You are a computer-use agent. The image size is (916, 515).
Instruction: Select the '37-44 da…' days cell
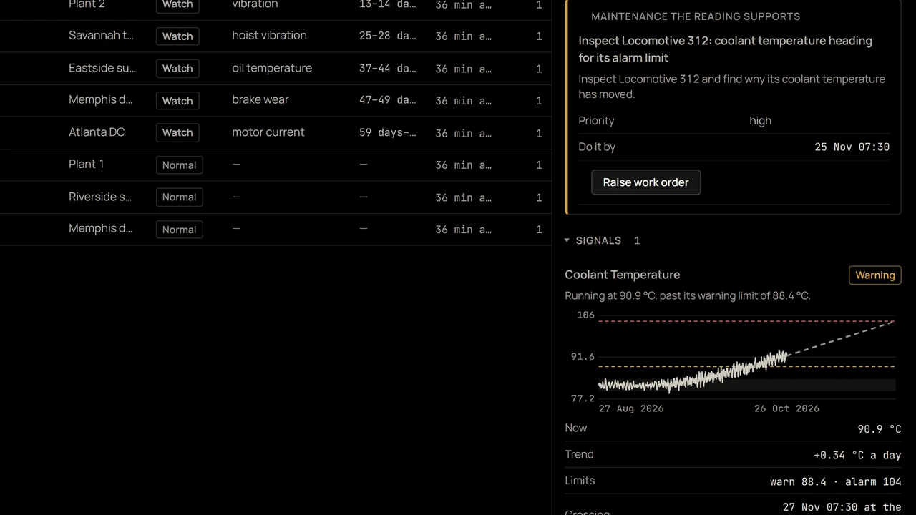[x=387, y=68]
